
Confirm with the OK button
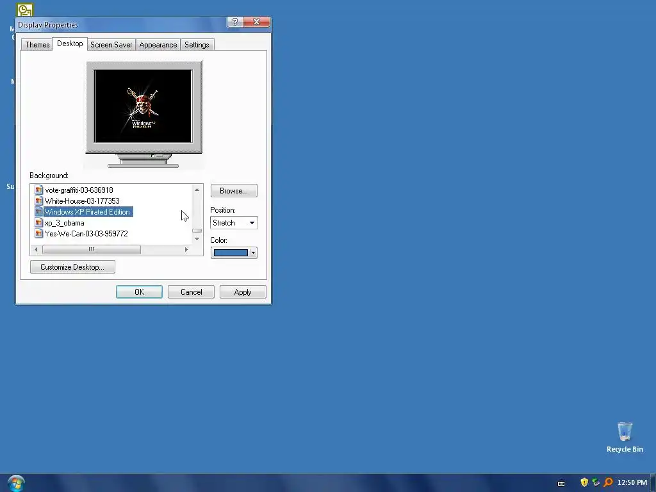tap(139, 292)
